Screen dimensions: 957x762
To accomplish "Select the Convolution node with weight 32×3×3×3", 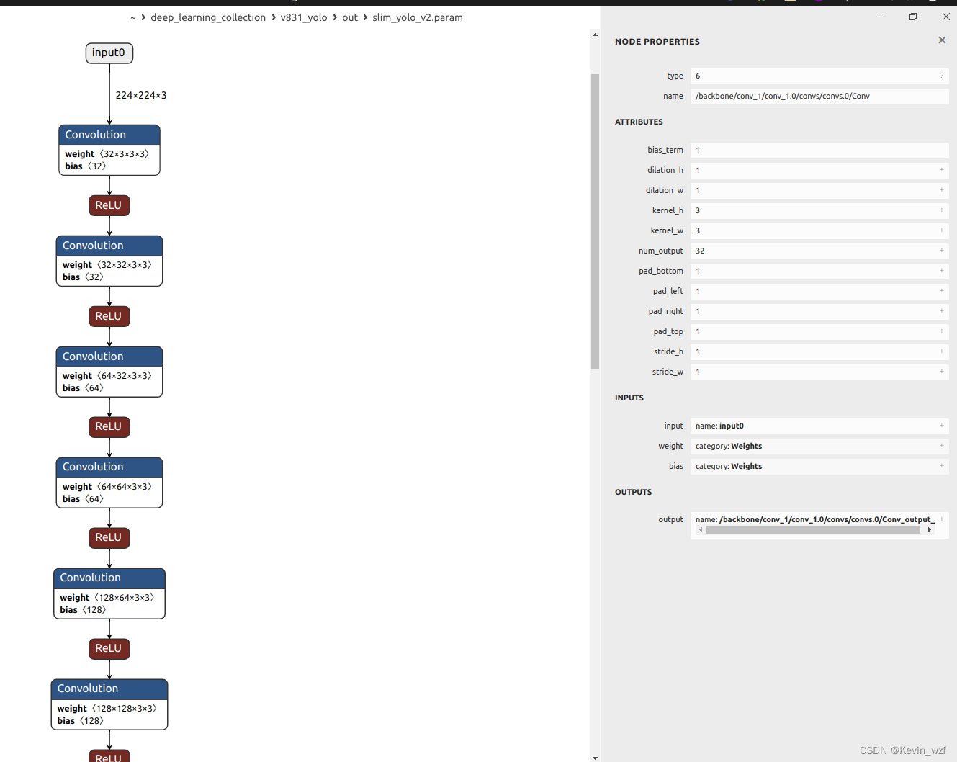I will tap(109, 150).
